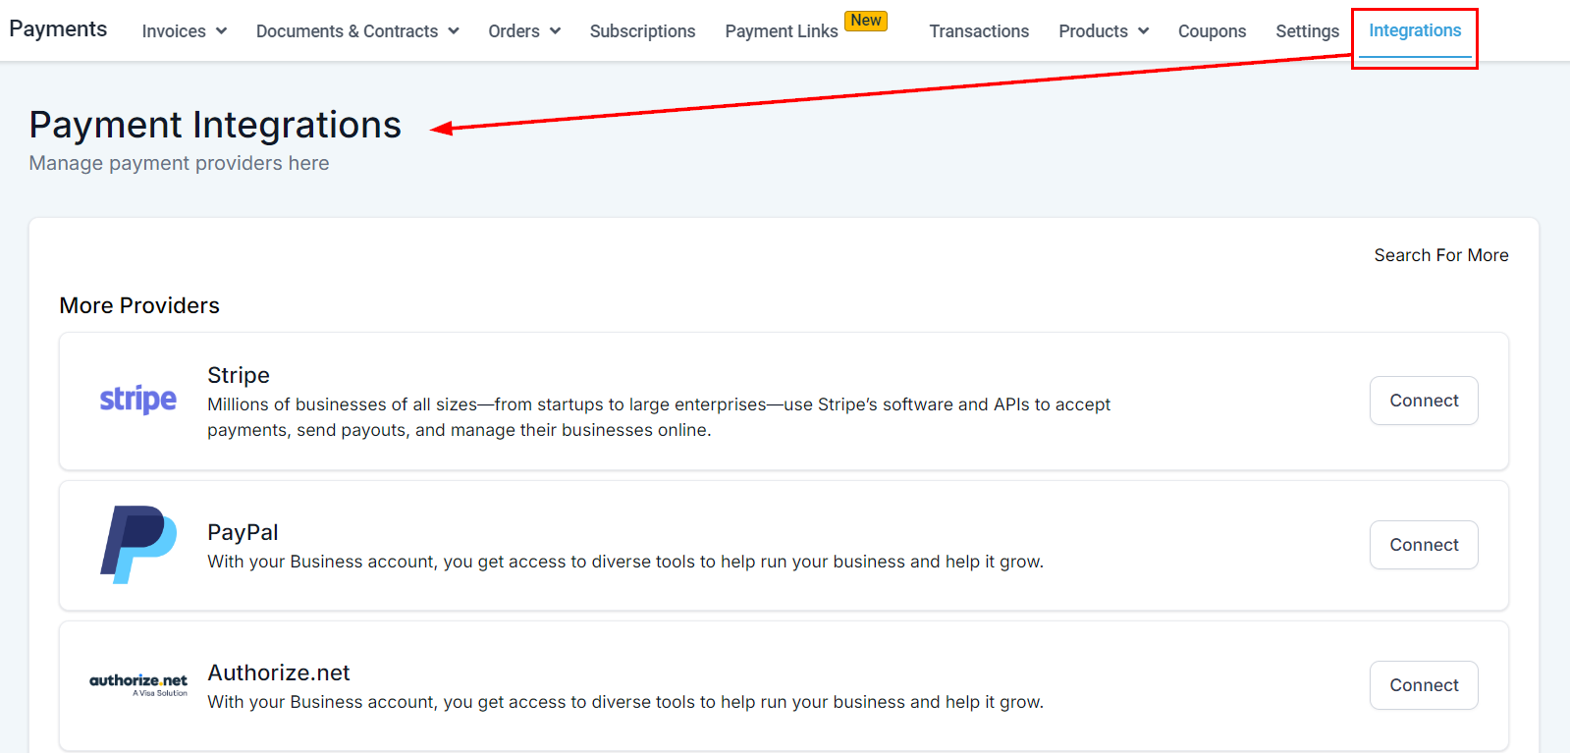Connect the Stripe provider
1570x753 pixels.
1424,401
